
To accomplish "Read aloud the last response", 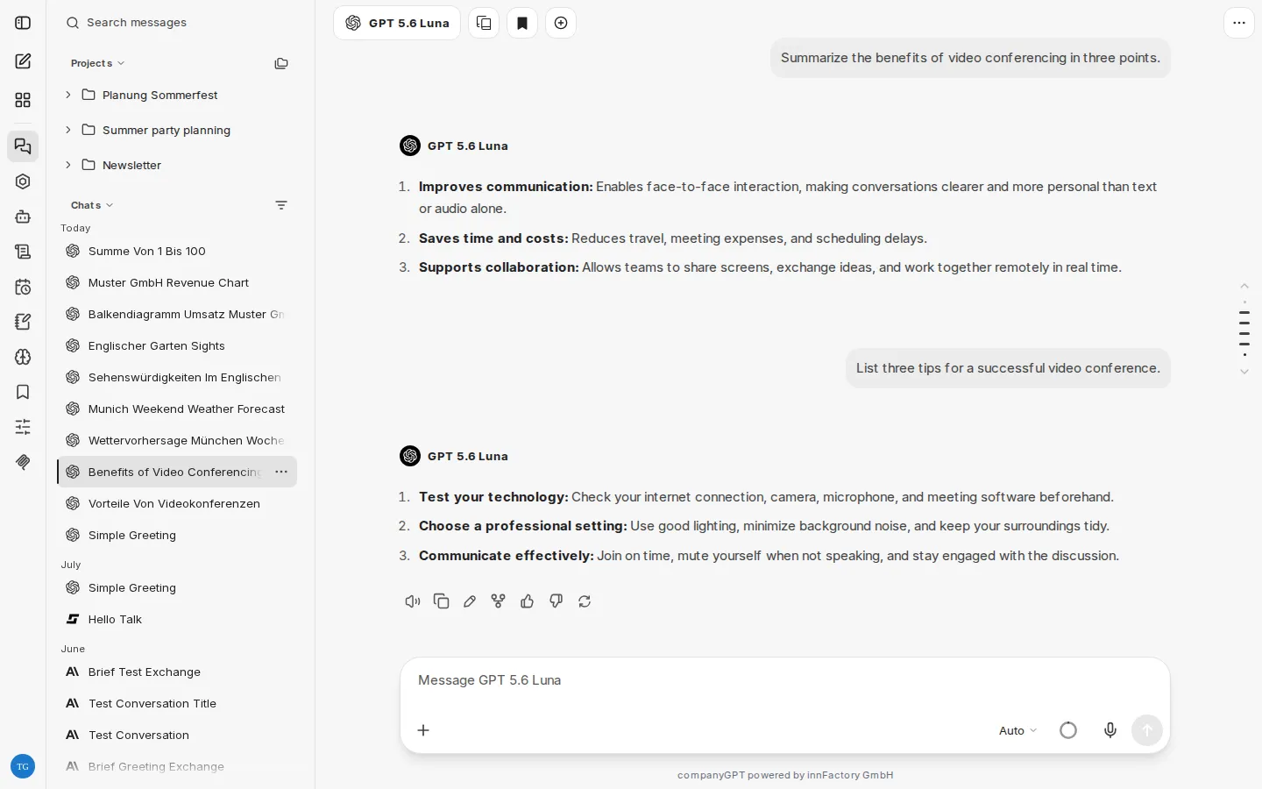I will [413, 601].
